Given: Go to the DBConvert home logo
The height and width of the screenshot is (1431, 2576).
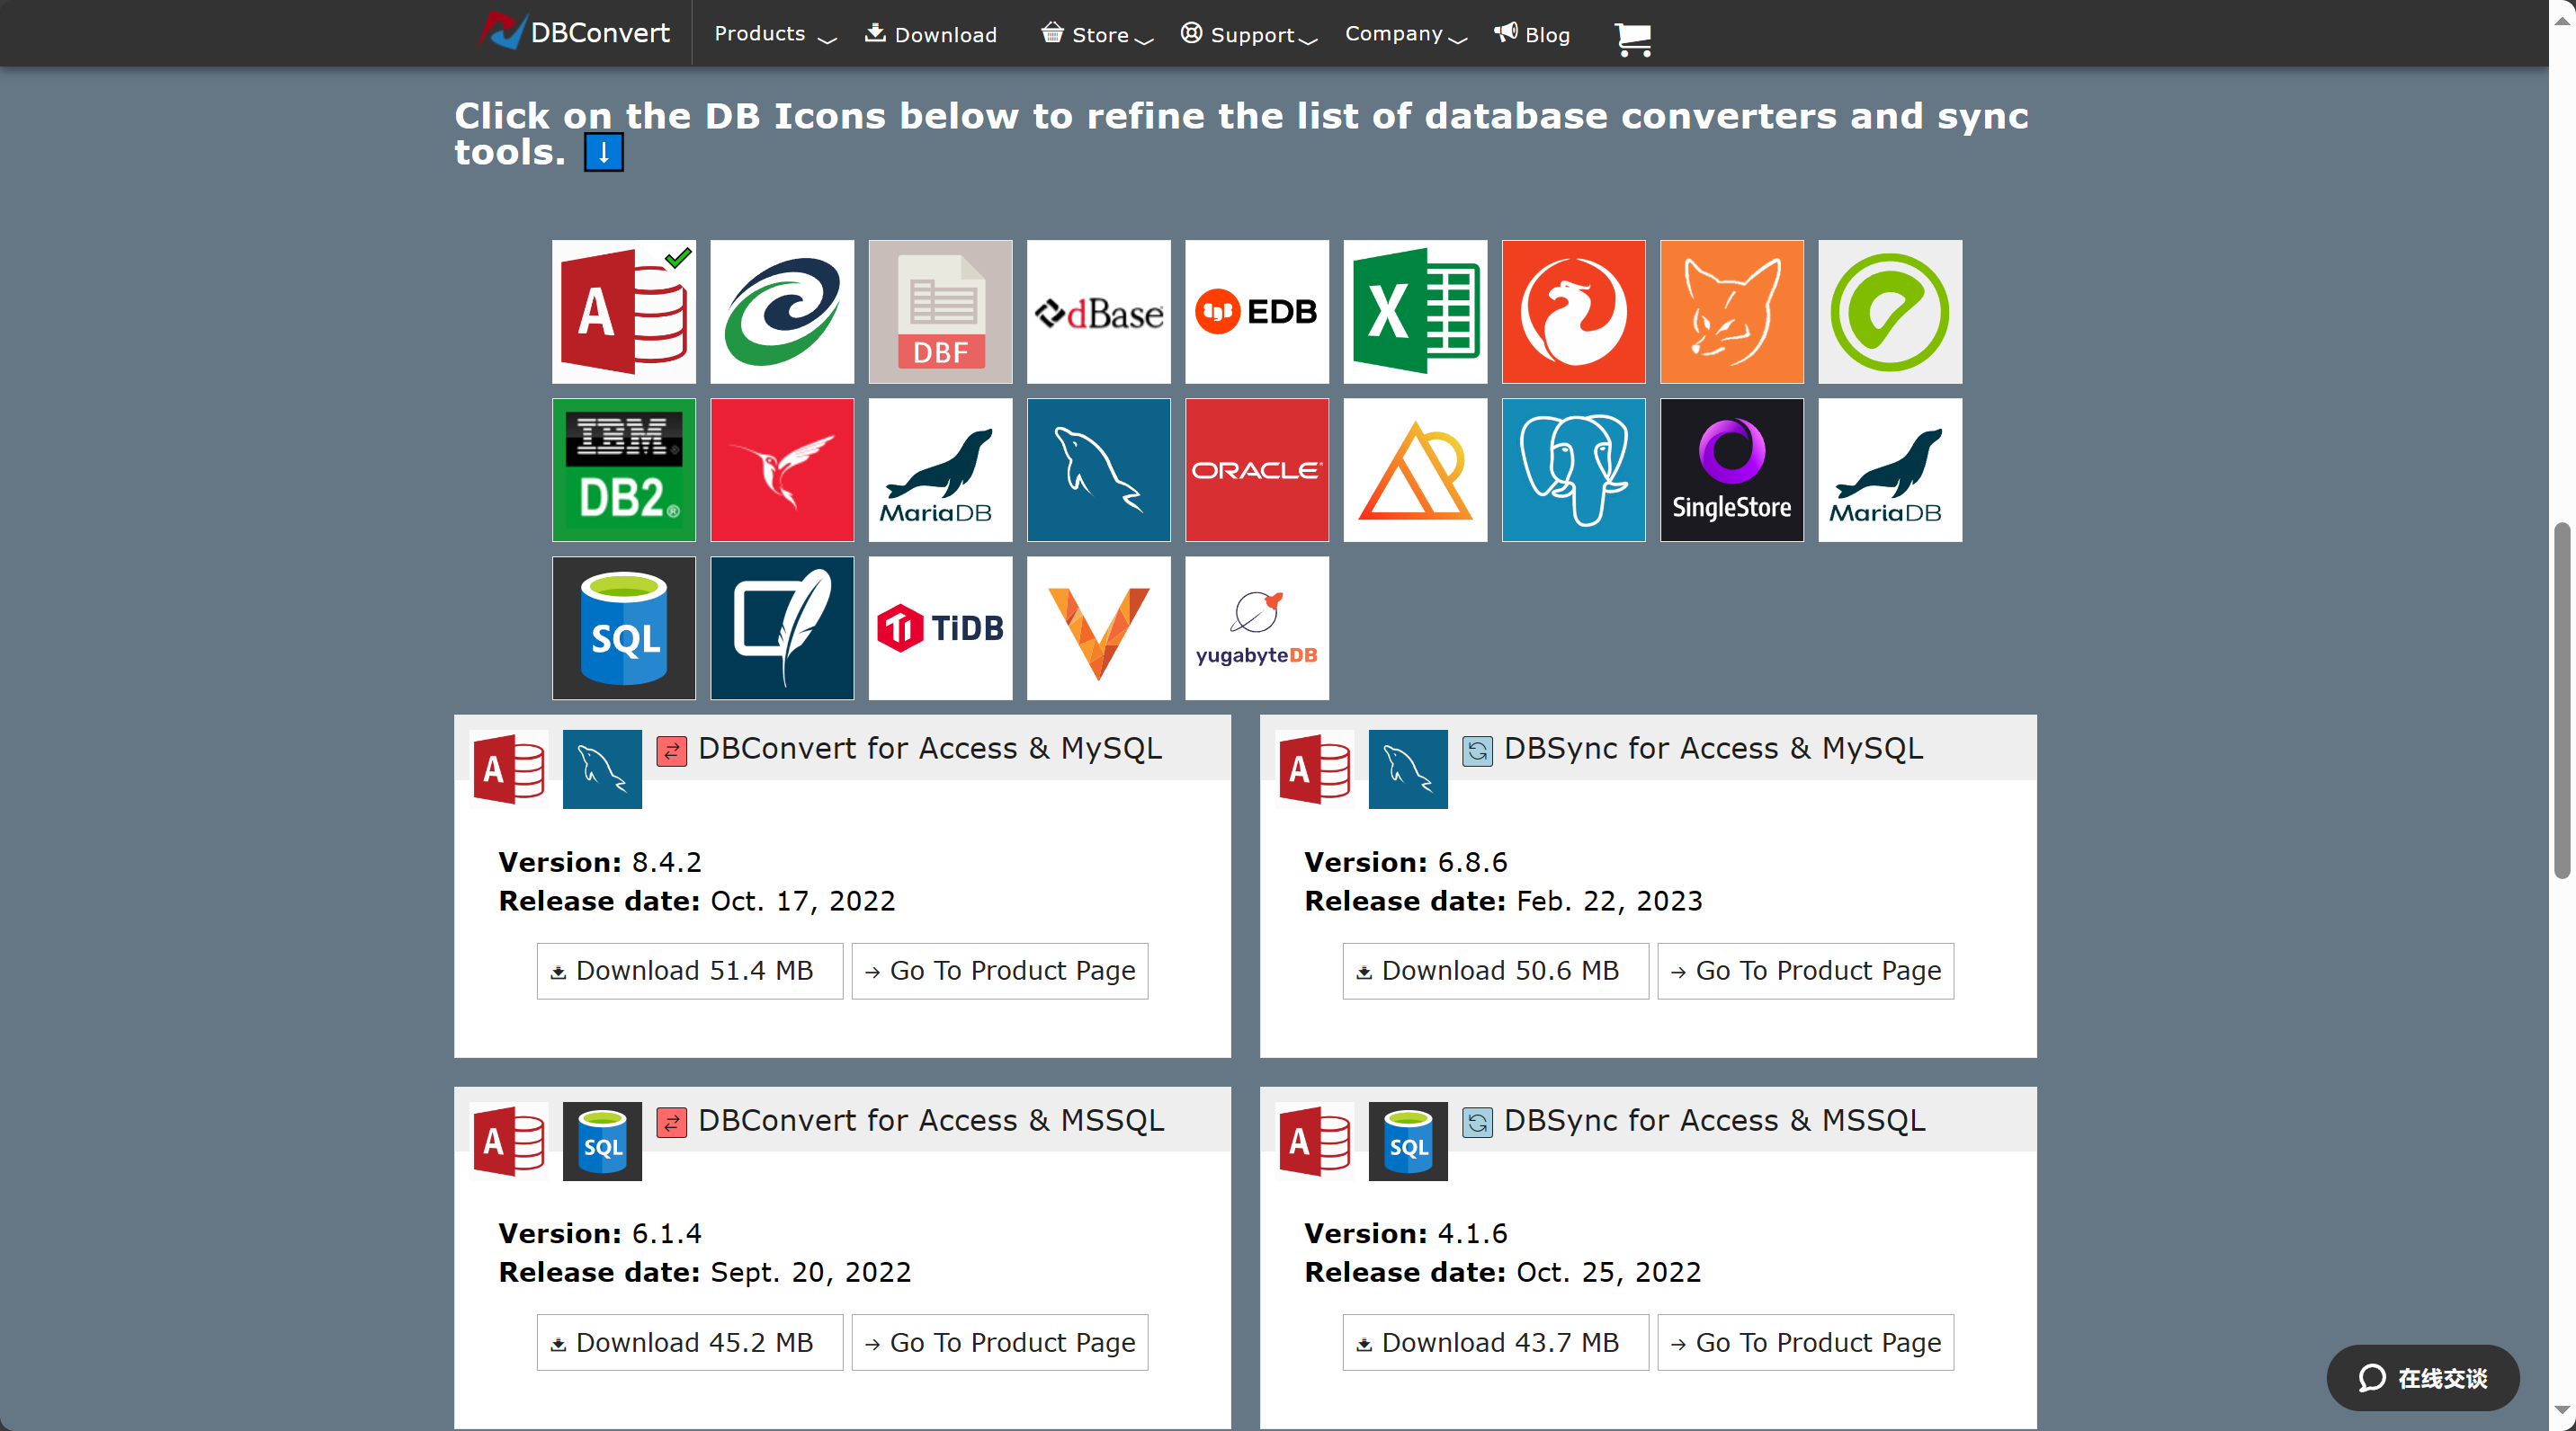Looking at the screenshot, I should 574,32.
